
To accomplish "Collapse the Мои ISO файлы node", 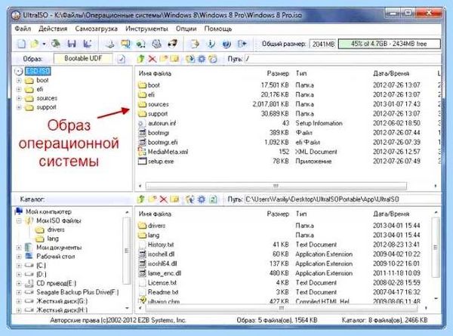I will click(19, 220).
